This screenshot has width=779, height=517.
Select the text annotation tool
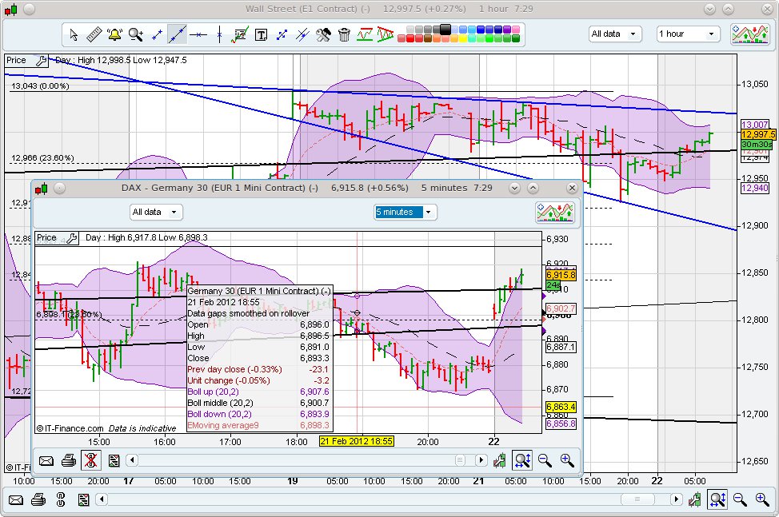[260, 34]
